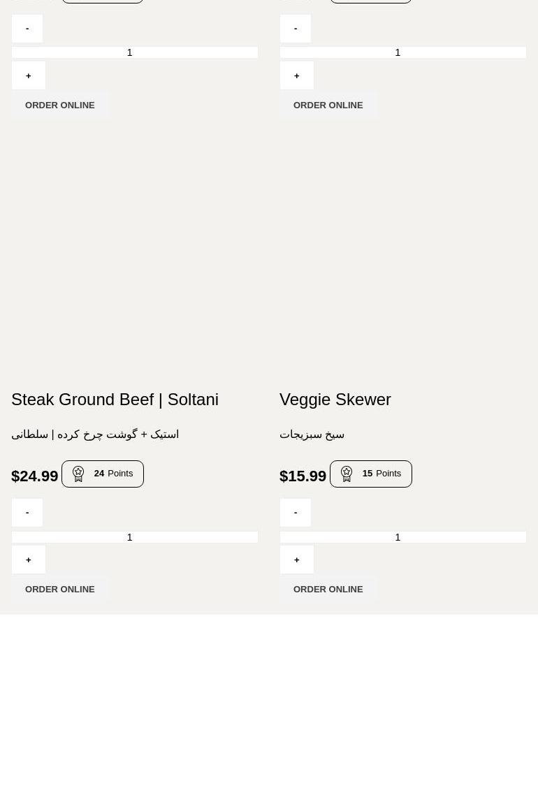Focus the Soltani quantity input field
This screenshot has height=804, width=538.
135,537
